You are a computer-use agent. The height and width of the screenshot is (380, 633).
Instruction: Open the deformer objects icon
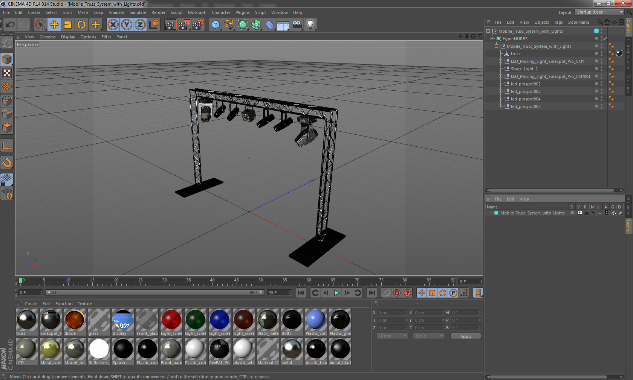click(x=270, y=25)
